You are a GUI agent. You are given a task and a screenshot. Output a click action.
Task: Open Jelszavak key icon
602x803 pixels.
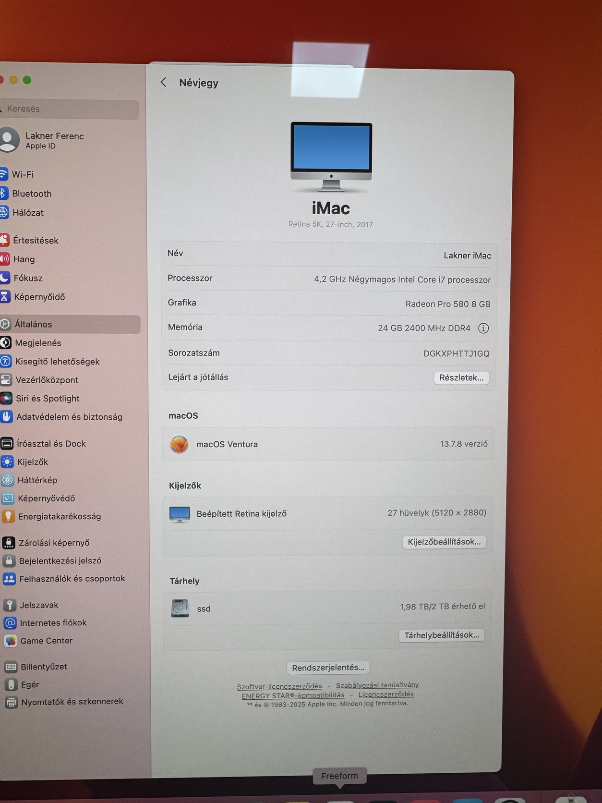pyautogui.click(x=10, y=605)
